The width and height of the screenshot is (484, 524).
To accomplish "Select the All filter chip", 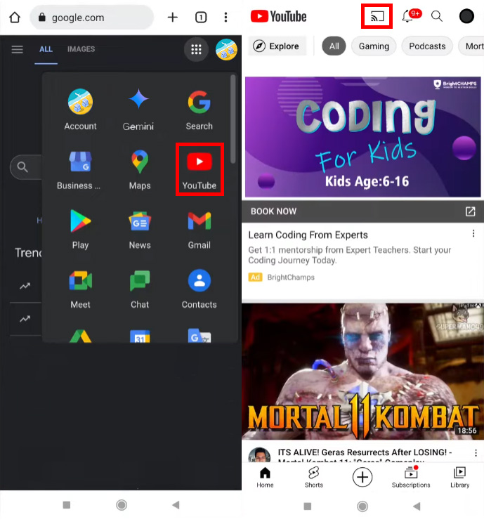I will [x=334, y=46].
